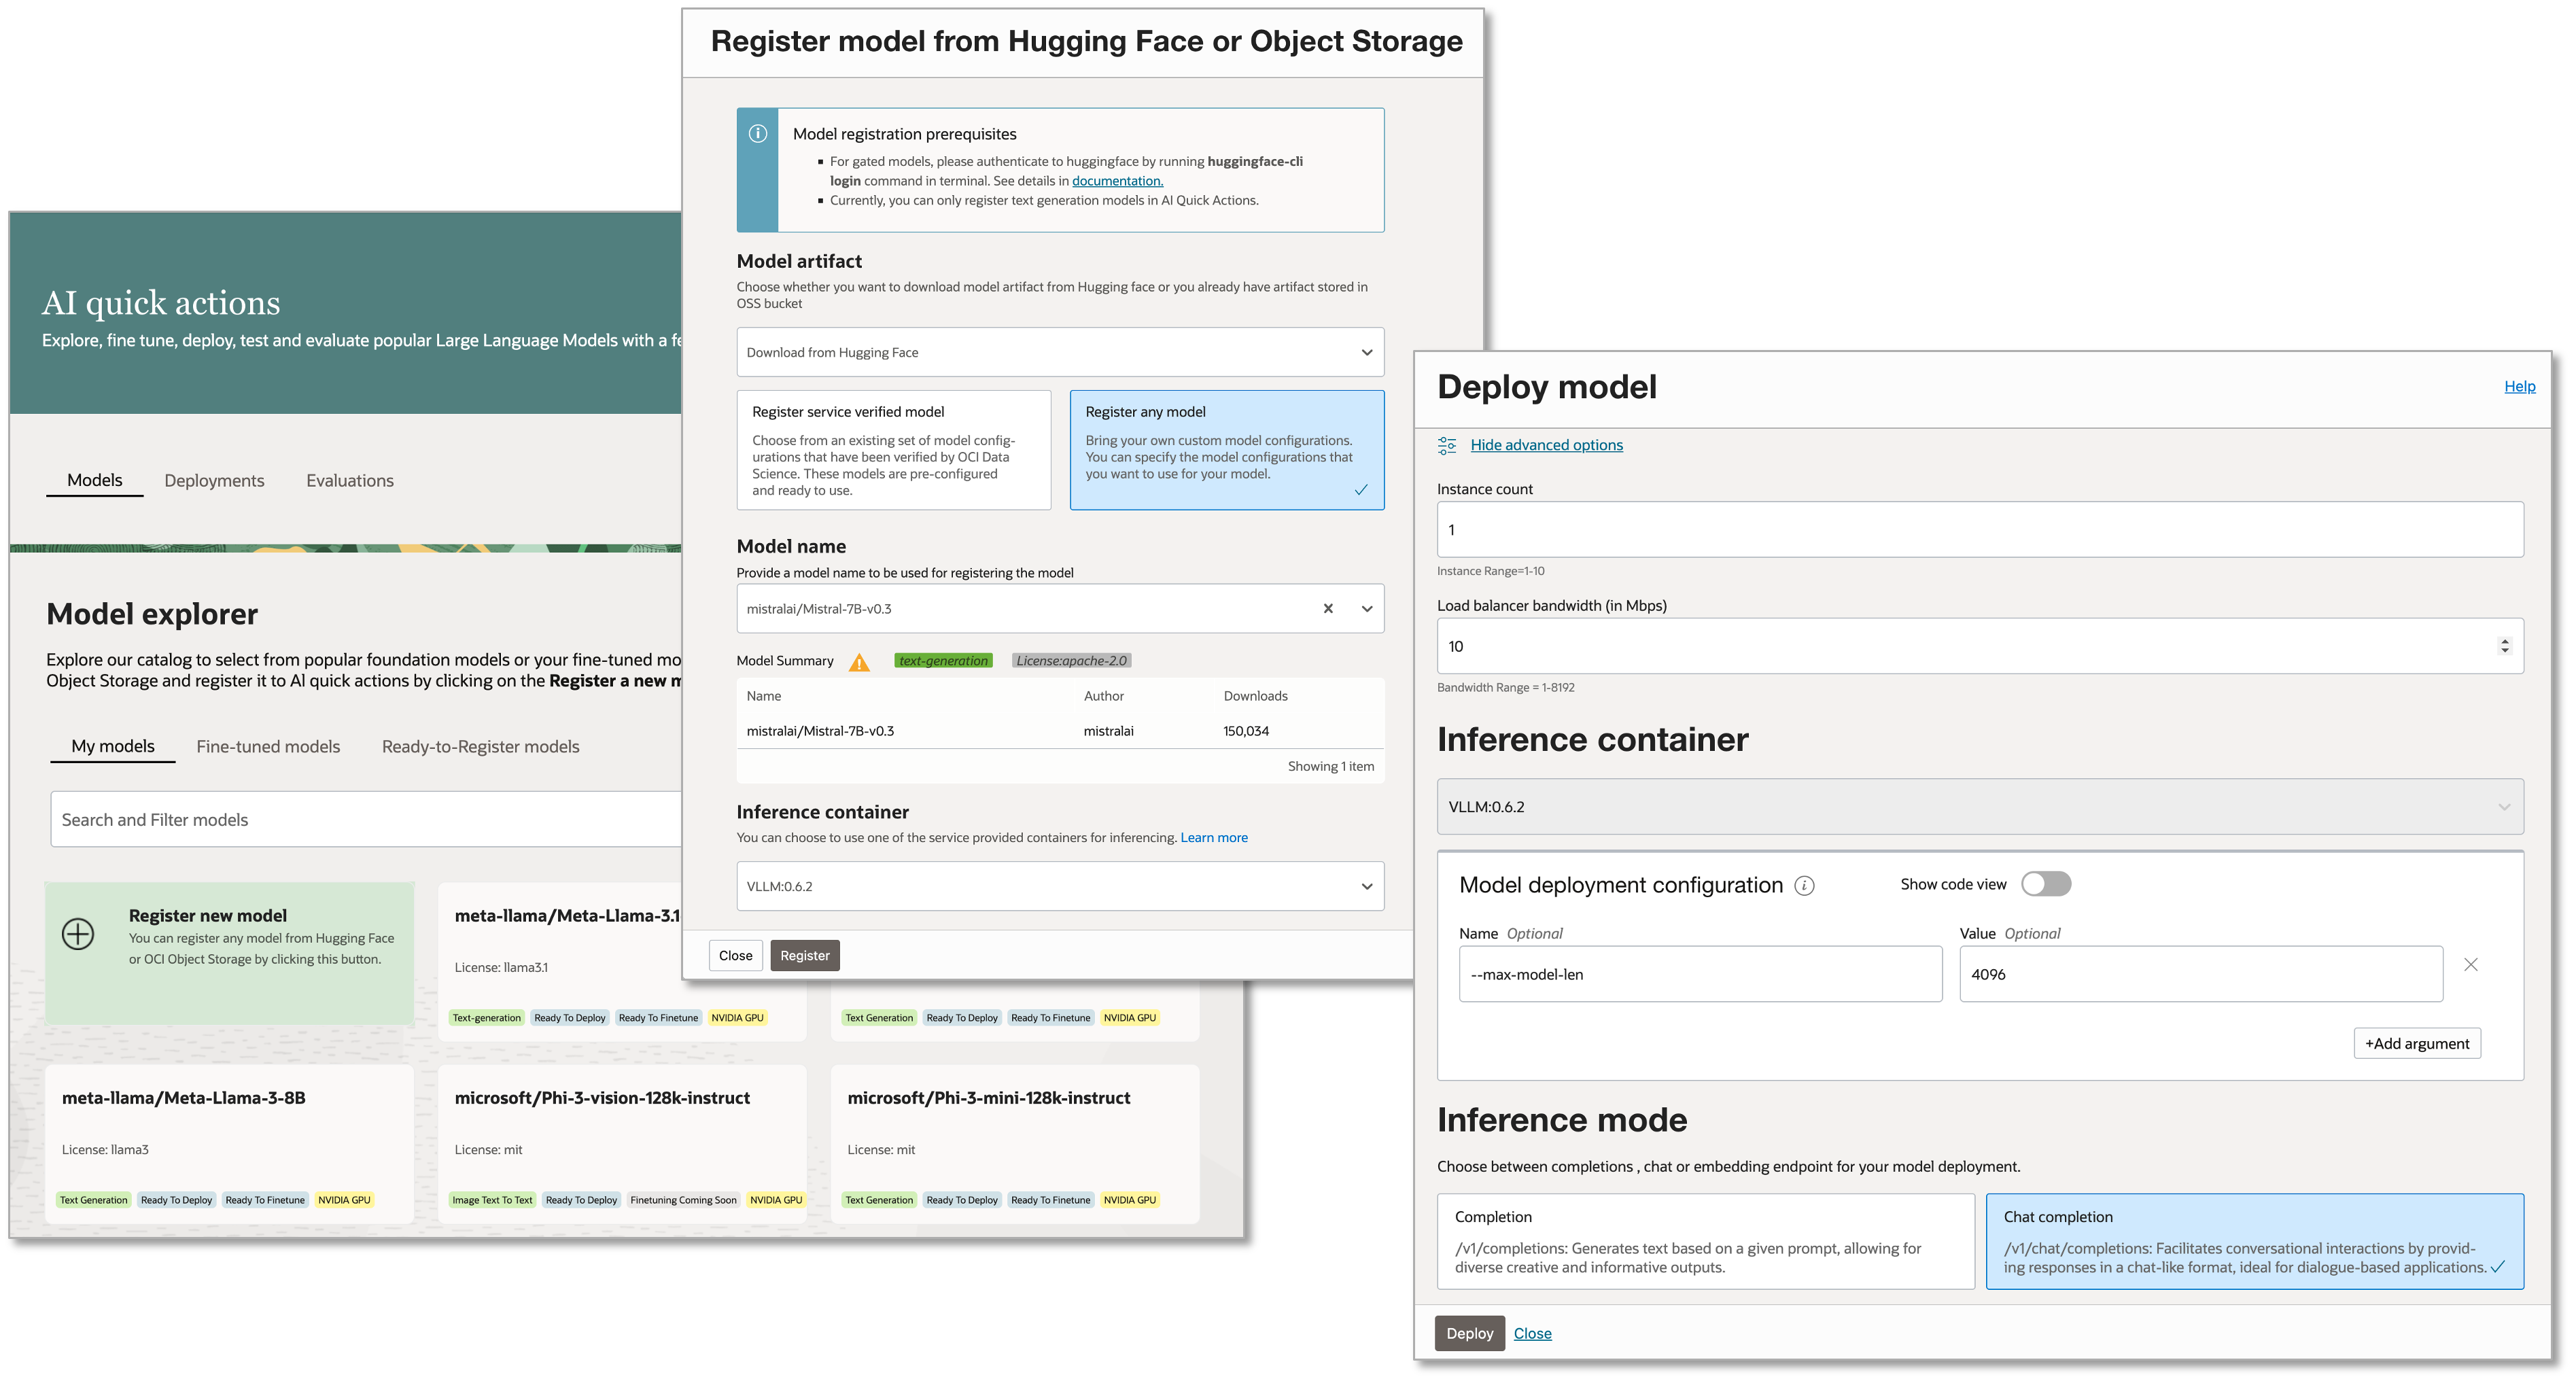Open the VLLM:0.6.2 container dropdown in register dialog
Viewport: 2576px width, 1381px height.
pyautogui.click(x=1060, y=886)
